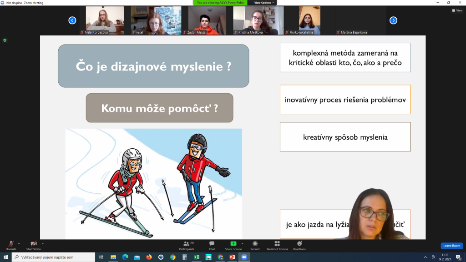Show next participants with right arrow
The height and width of the screenshot is (262, 466).
(x=393, y=20)
